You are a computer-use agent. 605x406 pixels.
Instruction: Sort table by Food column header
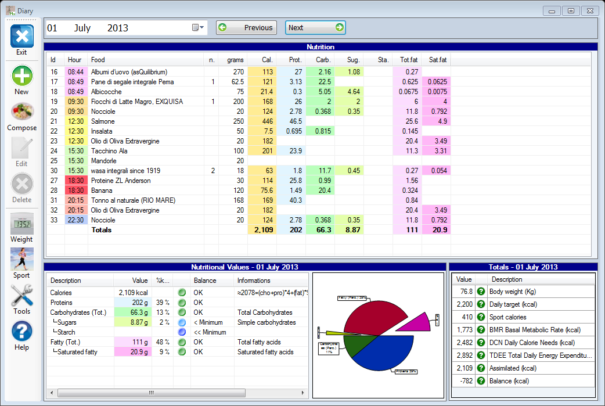(98, 59)
